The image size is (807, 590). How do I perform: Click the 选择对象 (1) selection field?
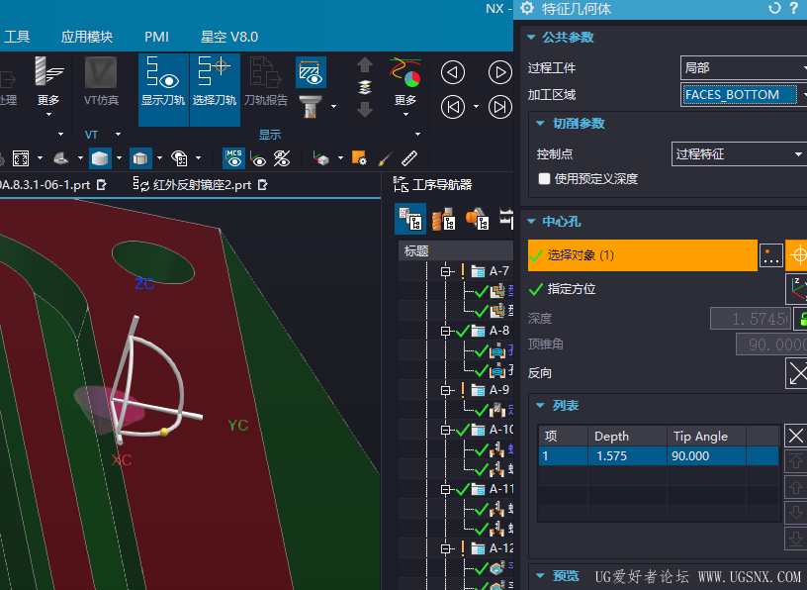[x=642, y=255]
